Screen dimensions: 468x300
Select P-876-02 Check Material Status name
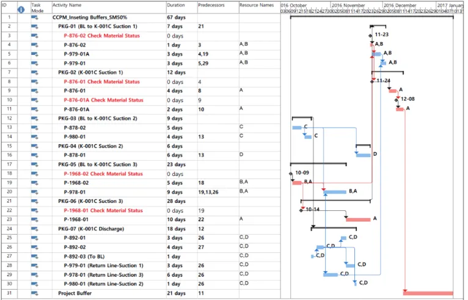(102, 36)
